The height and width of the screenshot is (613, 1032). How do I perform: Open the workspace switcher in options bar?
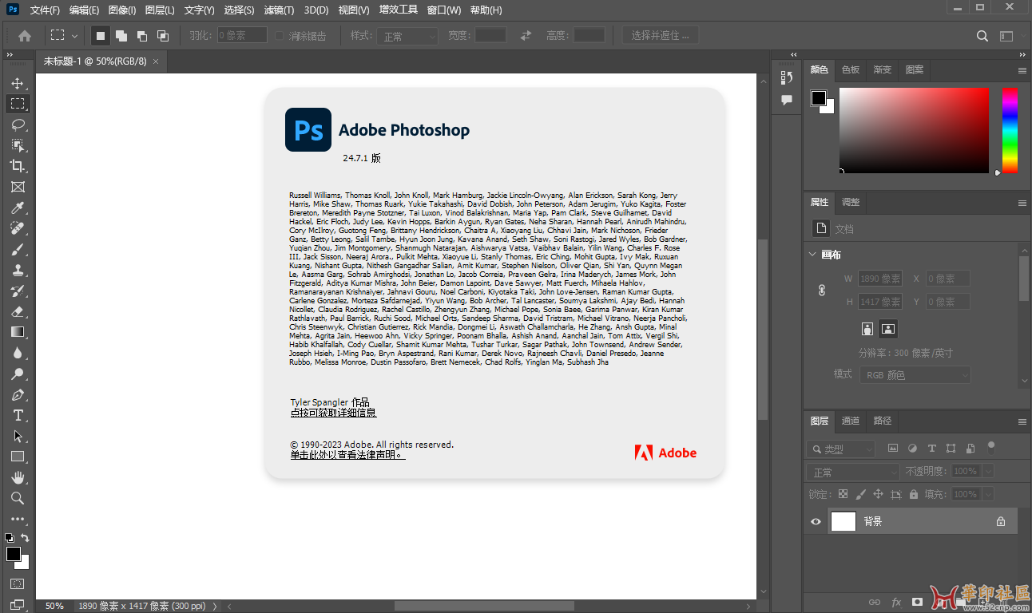[x=1007, y=36]
